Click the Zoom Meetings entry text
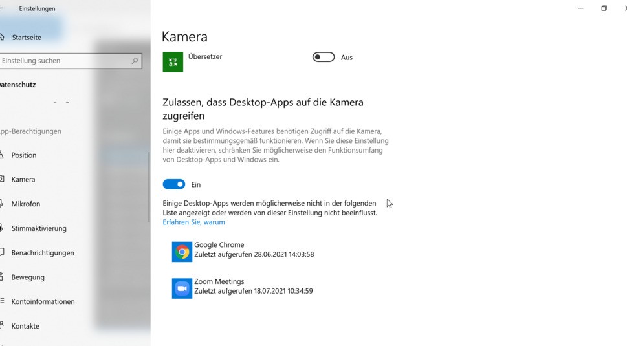 pyautogui.click(x=219, y=281)
